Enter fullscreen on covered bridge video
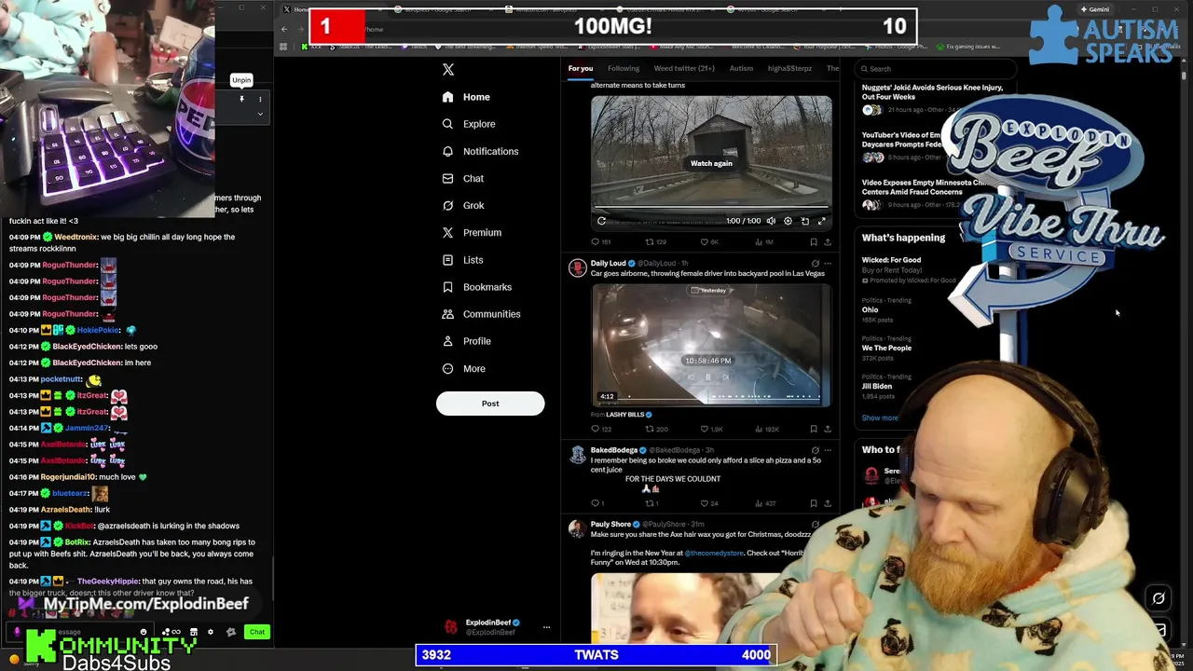The image size is (1193, 671). (x=822, y=221)
